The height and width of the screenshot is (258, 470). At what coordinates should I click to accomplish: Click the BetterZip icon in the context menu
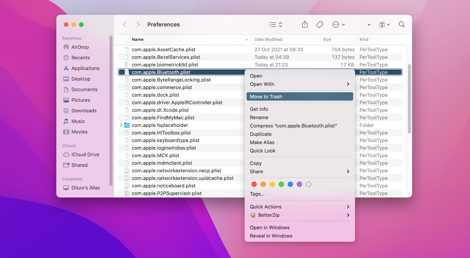(253, 215)
